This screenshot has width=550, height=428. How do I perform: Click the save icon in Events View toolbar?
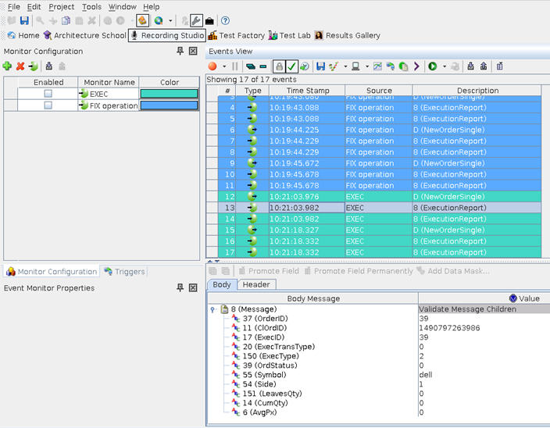(320, 66)
